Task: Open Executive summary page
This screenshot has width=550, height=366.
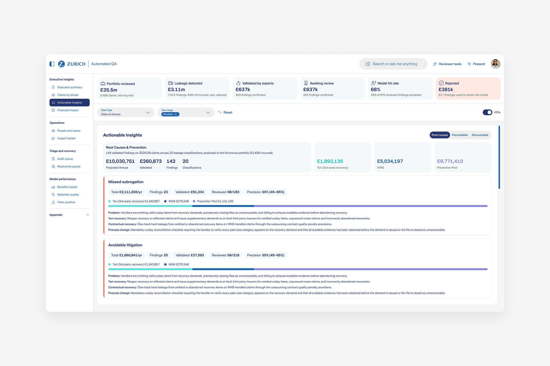Action: pyautogui.click(x=70, y=87)
